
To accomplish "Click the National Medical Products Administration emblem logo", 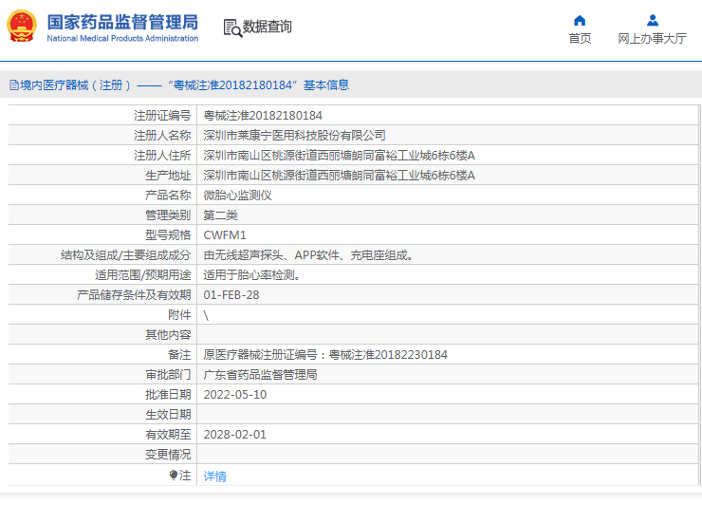I will tap(23, 28).
